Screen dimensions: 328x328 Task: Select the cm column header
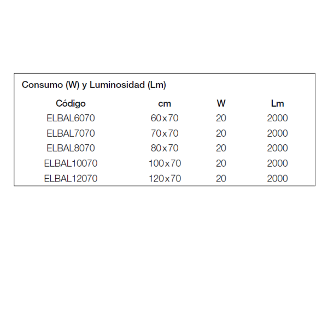(165, 104)
